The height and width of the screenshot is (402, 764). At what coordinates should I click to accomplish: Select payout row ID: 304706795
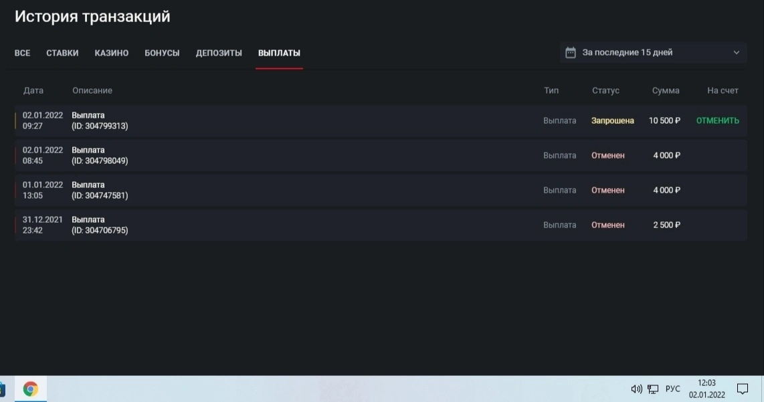(x=381, y=225)
